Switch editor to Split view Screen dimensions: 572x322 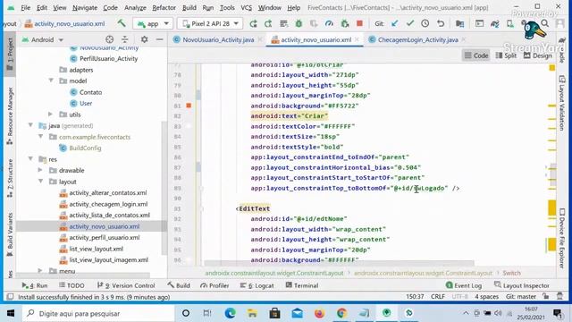pyautogui.click(x=506, y=55)
